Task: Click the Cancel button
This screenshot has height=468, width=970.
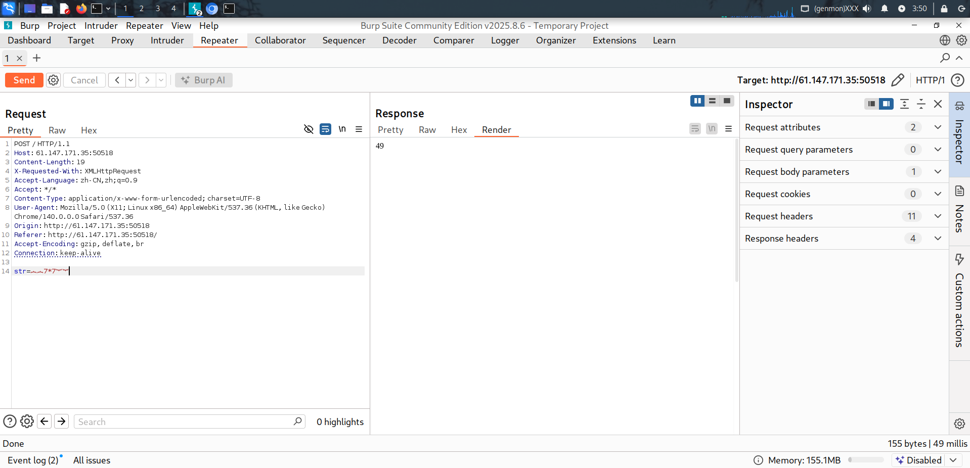Action: point(84,80)
